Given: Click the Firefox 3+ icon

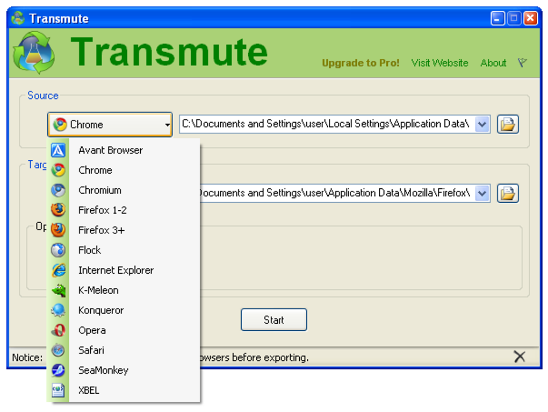Looking at the screenshot, I should pyautogui.click(x=58, y=230).
